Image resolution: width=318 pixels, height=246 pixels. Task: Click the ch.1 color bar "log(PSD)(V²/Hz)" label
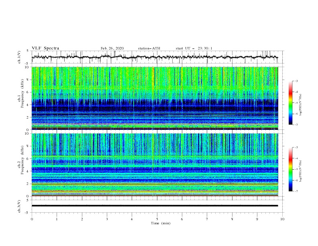301,105
